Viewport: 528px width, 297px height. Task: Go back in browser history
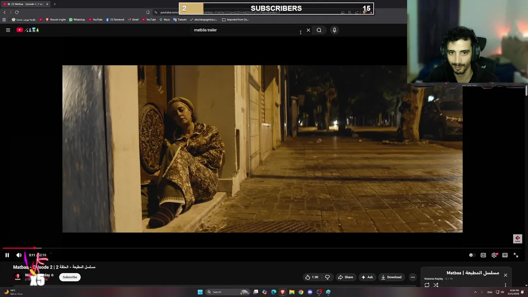pos(5,12)
